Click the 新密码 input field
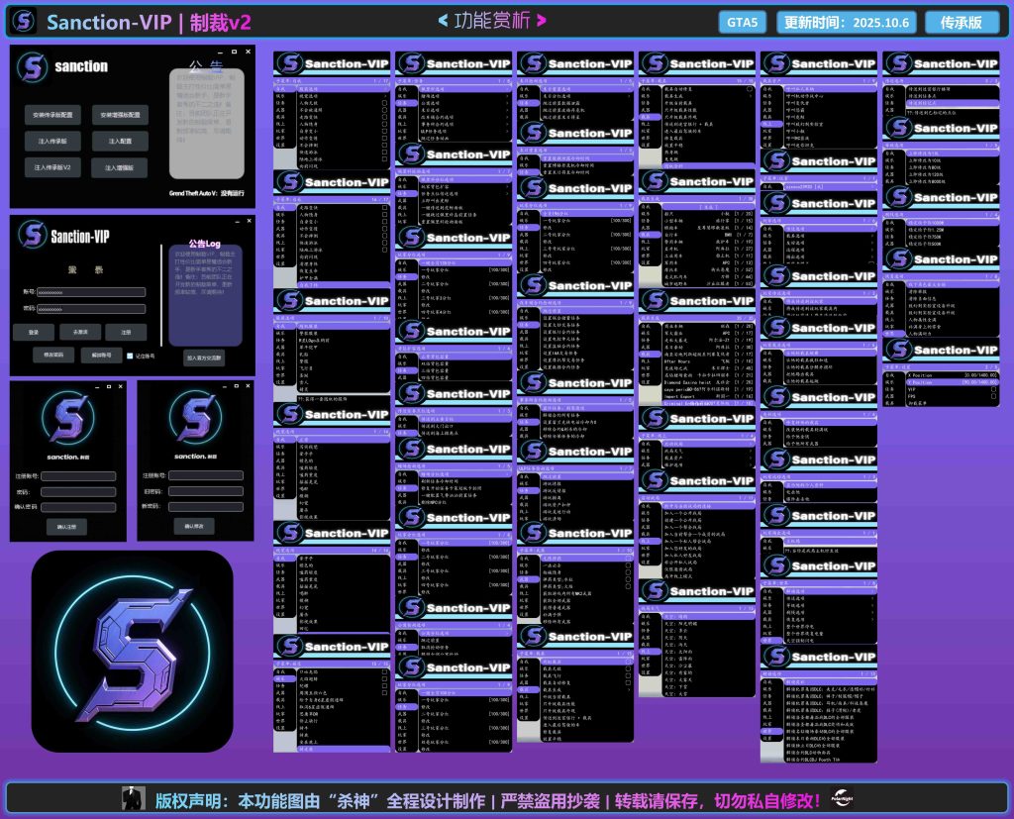This screenshot has height=819, width=1014. click(206, 507)
